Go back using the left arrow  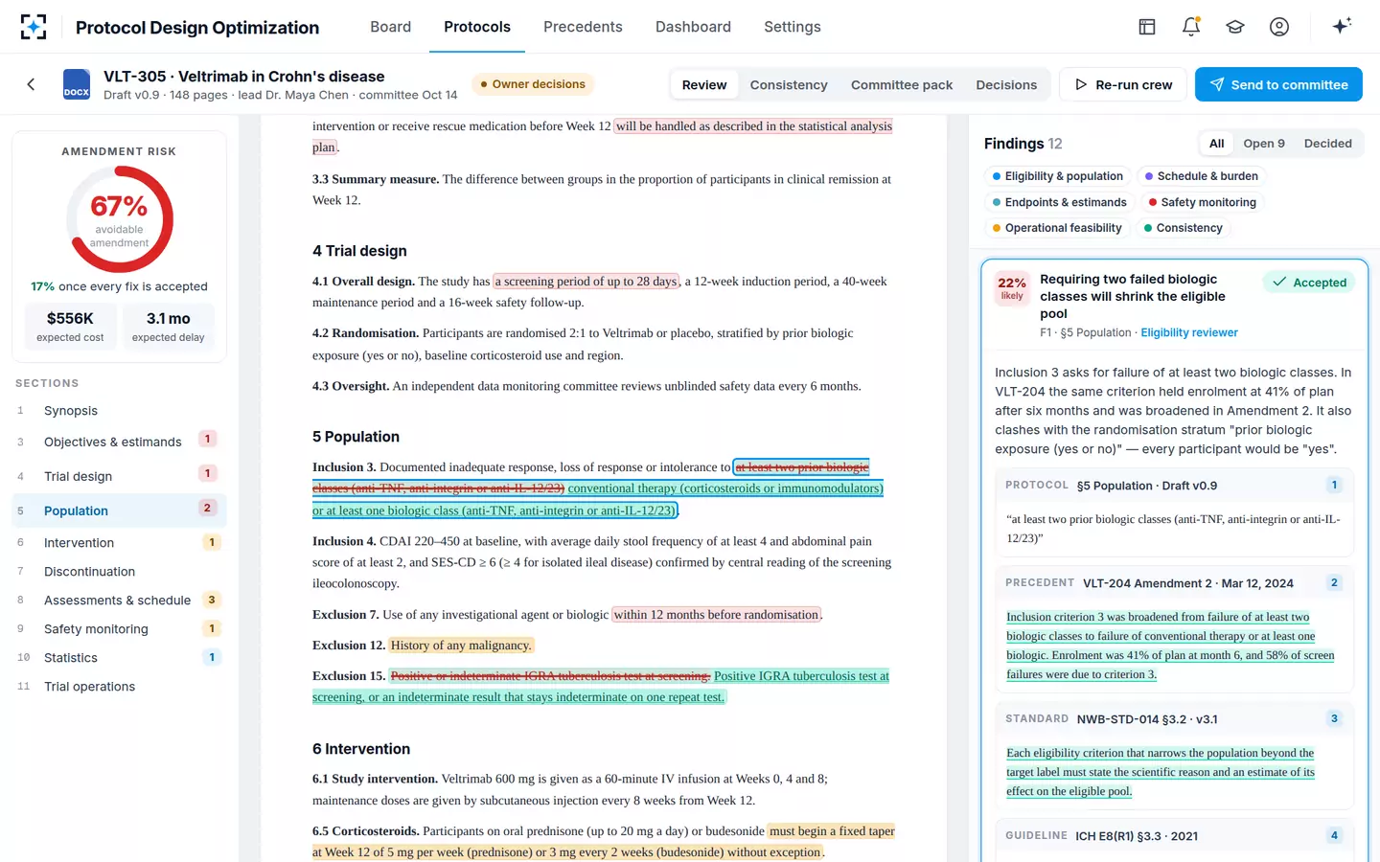[31, 84]
